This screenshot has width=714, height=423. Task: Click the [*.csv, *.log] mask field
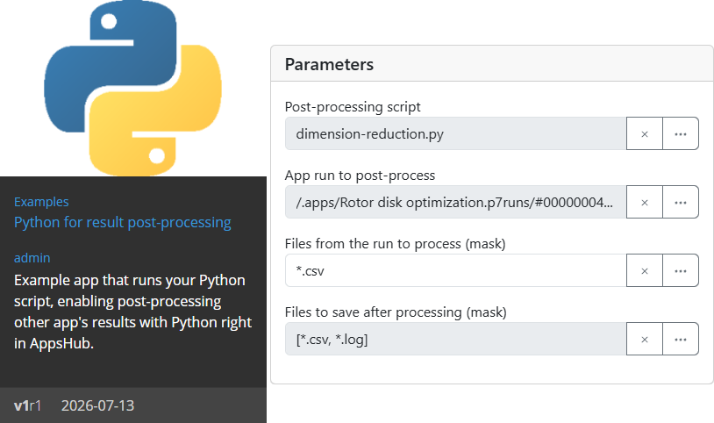click(456, 339)
